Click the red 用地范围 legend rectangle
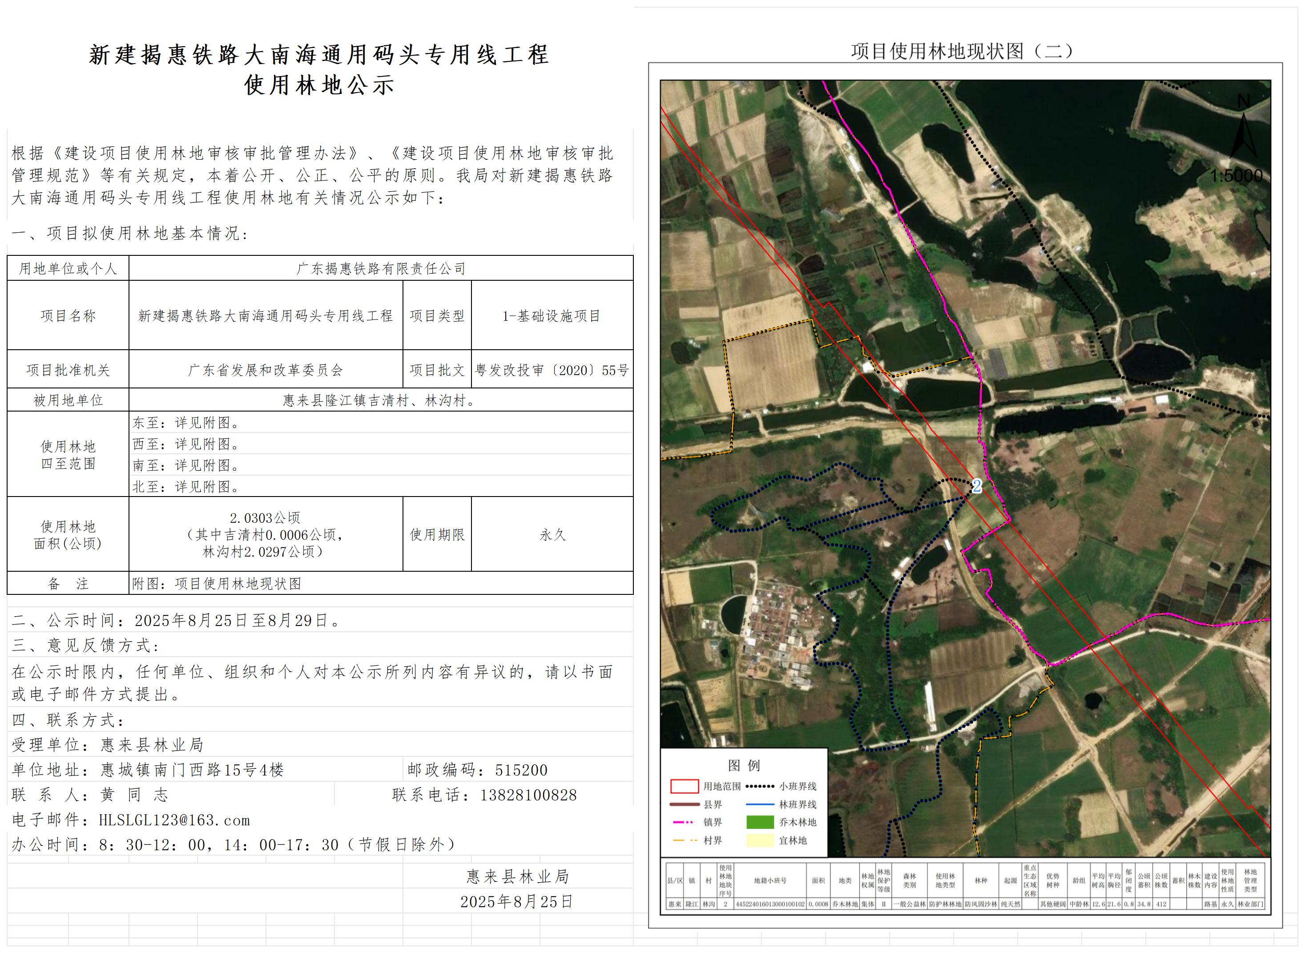 click(x=684, y=786)
